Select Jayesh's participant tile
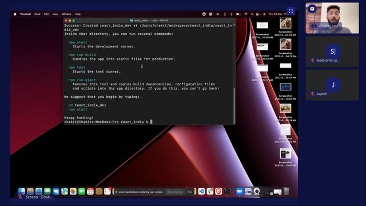This screenshot has height=206, width=366. pyautogui.click(x=332, y=85)
